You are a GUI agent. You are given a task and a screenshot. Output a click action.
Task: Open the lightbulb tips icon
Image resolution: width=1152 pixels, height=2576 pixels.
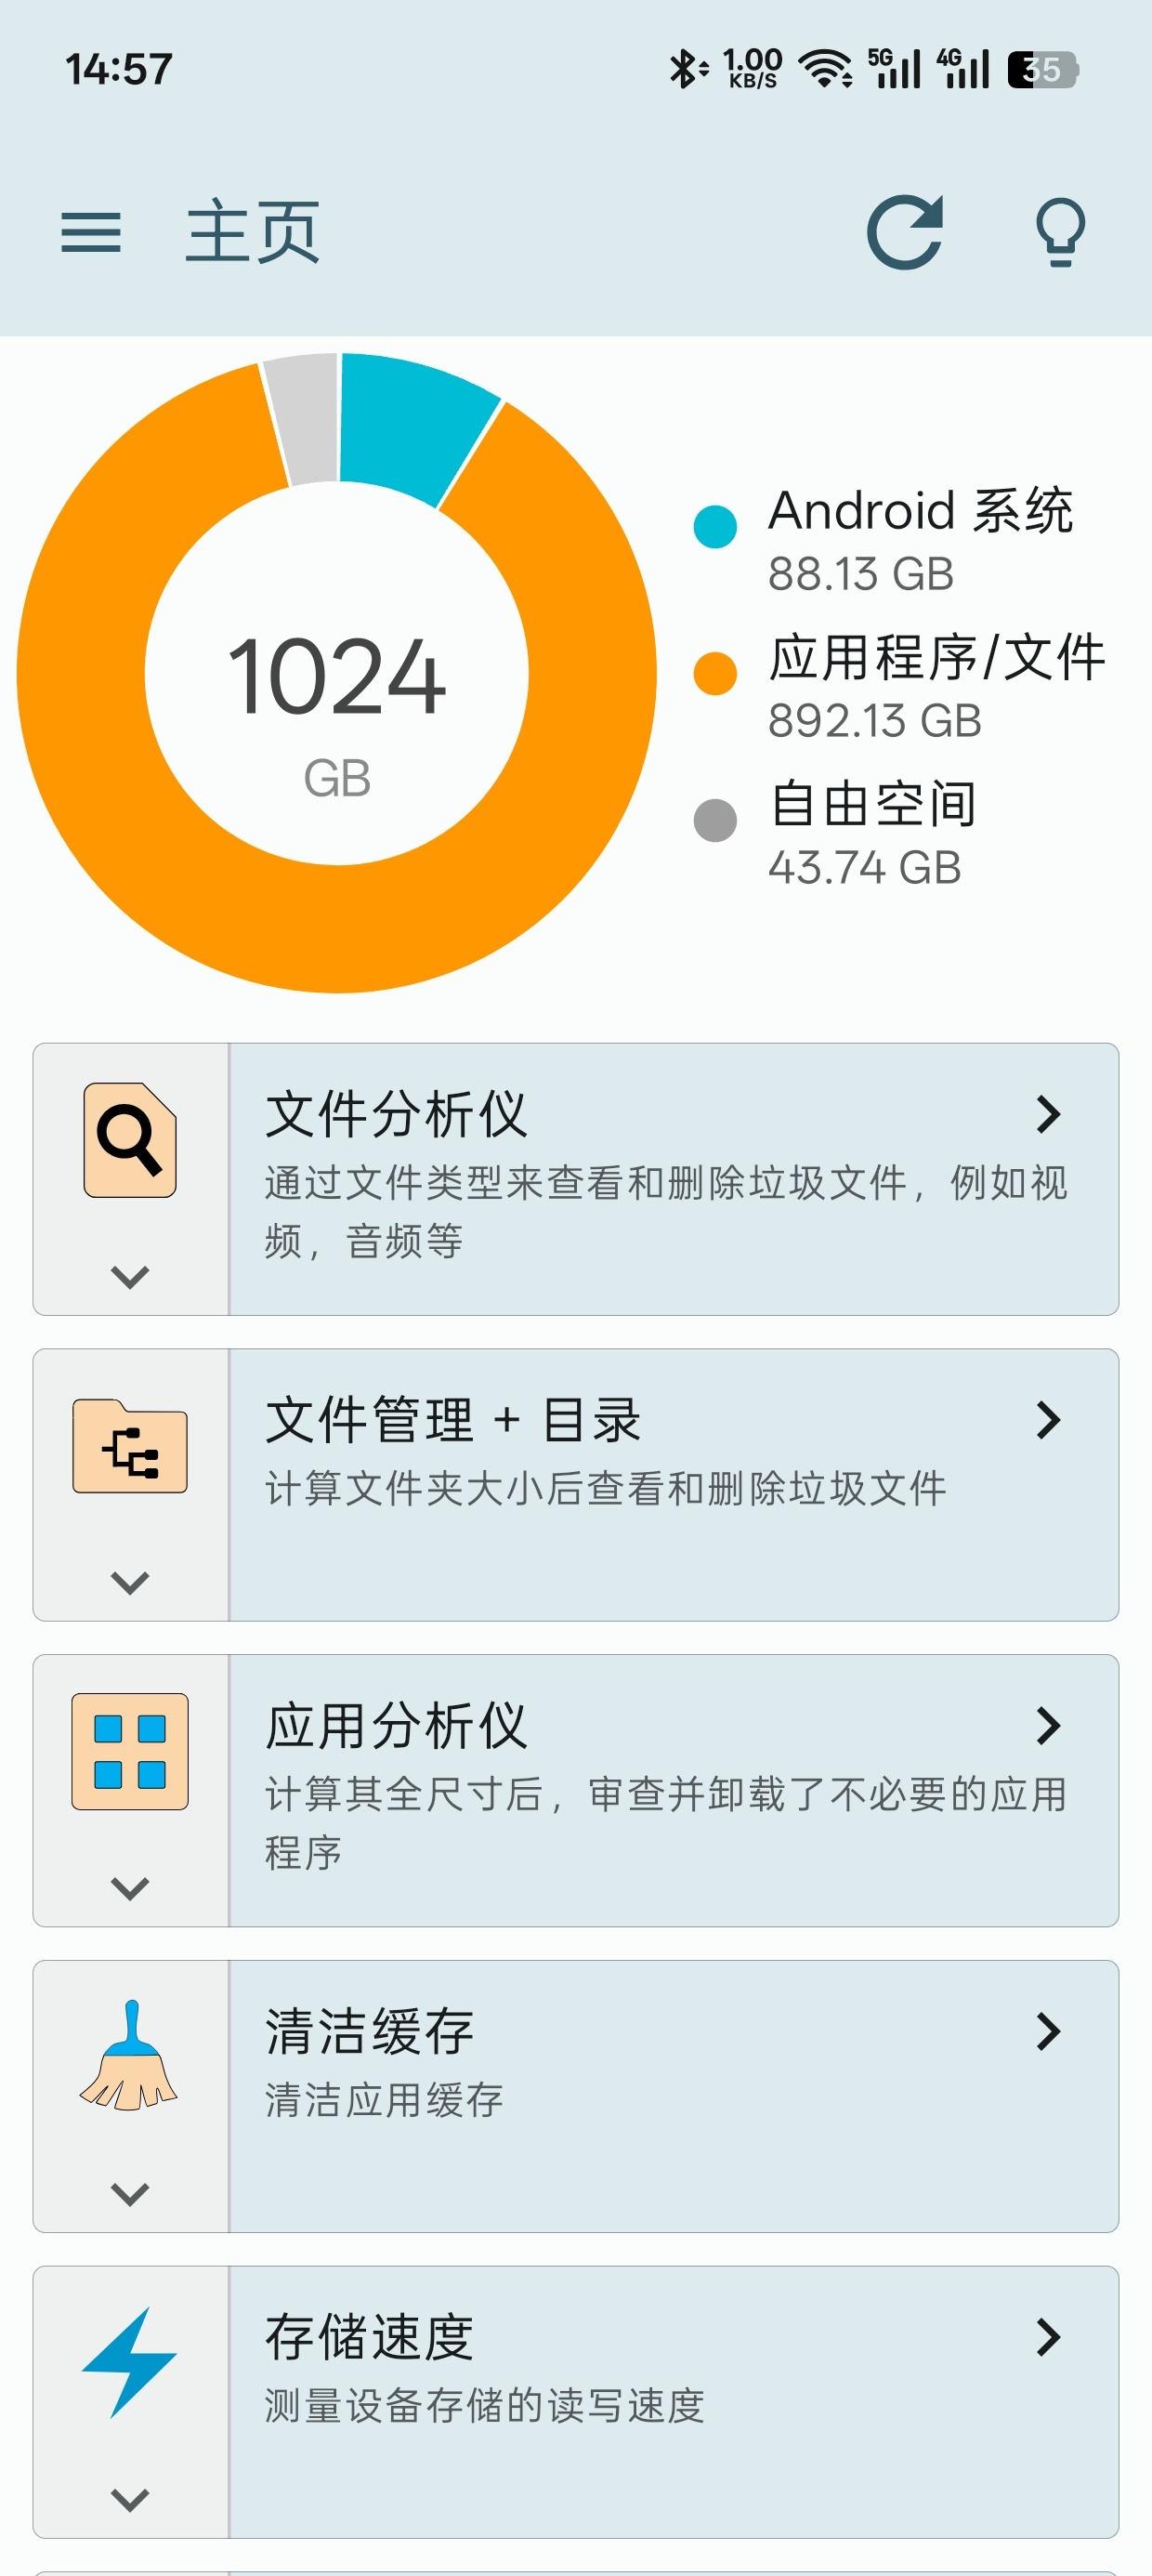(1060, 232)
